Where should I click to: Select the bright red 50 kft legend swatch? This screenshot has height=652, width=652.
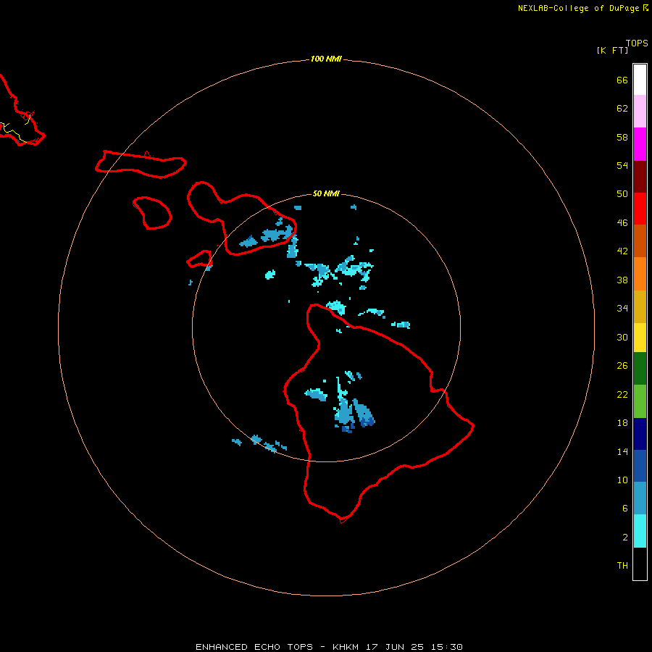tap(640, 209)
